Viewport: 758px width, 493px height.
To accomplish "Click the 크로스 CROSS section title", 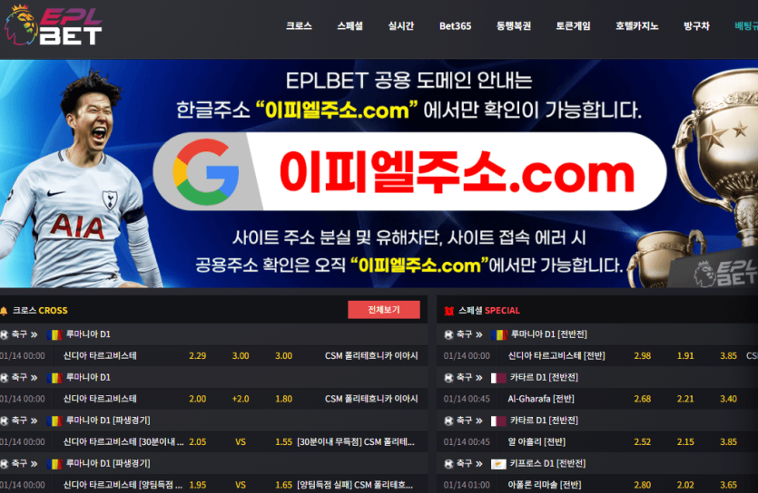I will pos(40,311).
